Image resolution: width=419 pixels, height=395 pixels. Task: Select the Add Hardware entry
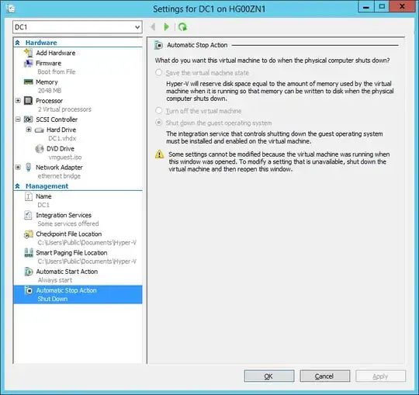point(56,53)
